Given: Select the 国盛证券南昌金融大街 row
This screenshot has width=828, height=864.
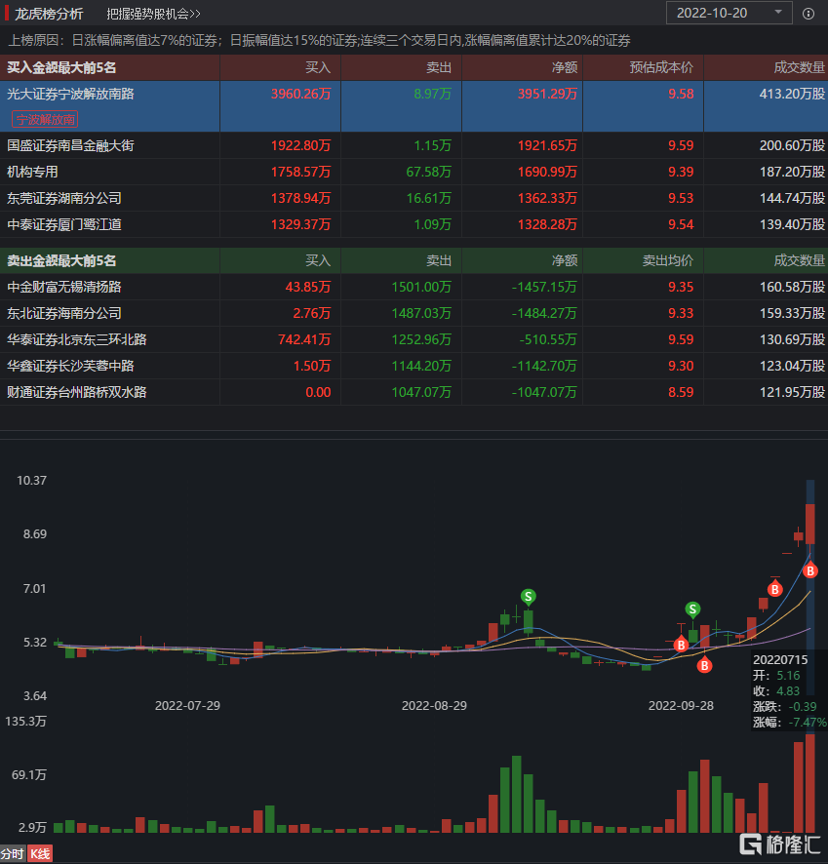Looking at the screenshot, I should (414, 145).
